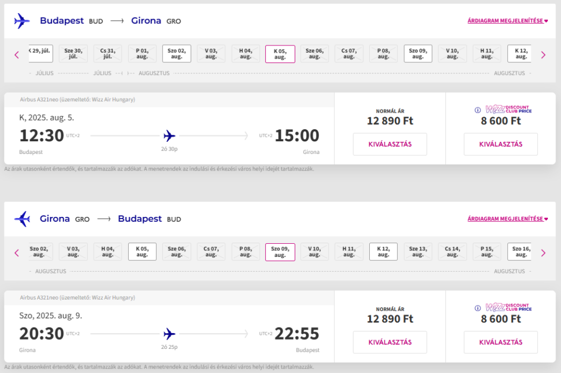
Task: Select outbound date Szo 02, aug.
Action: 177,54
